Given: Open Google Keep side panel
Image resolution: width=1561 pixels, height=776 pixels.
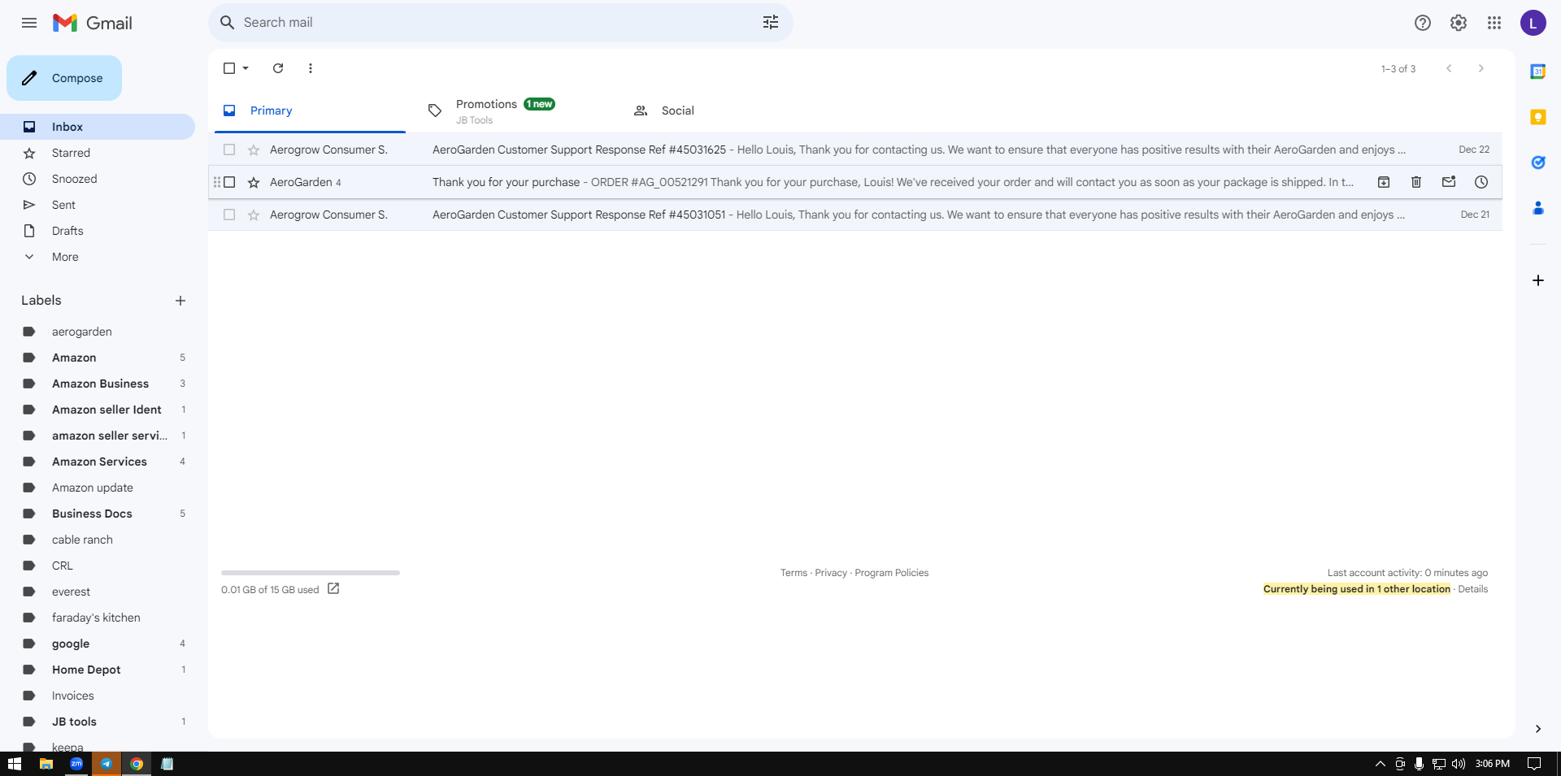Looking at the screenshot, I should point(1538,117).
